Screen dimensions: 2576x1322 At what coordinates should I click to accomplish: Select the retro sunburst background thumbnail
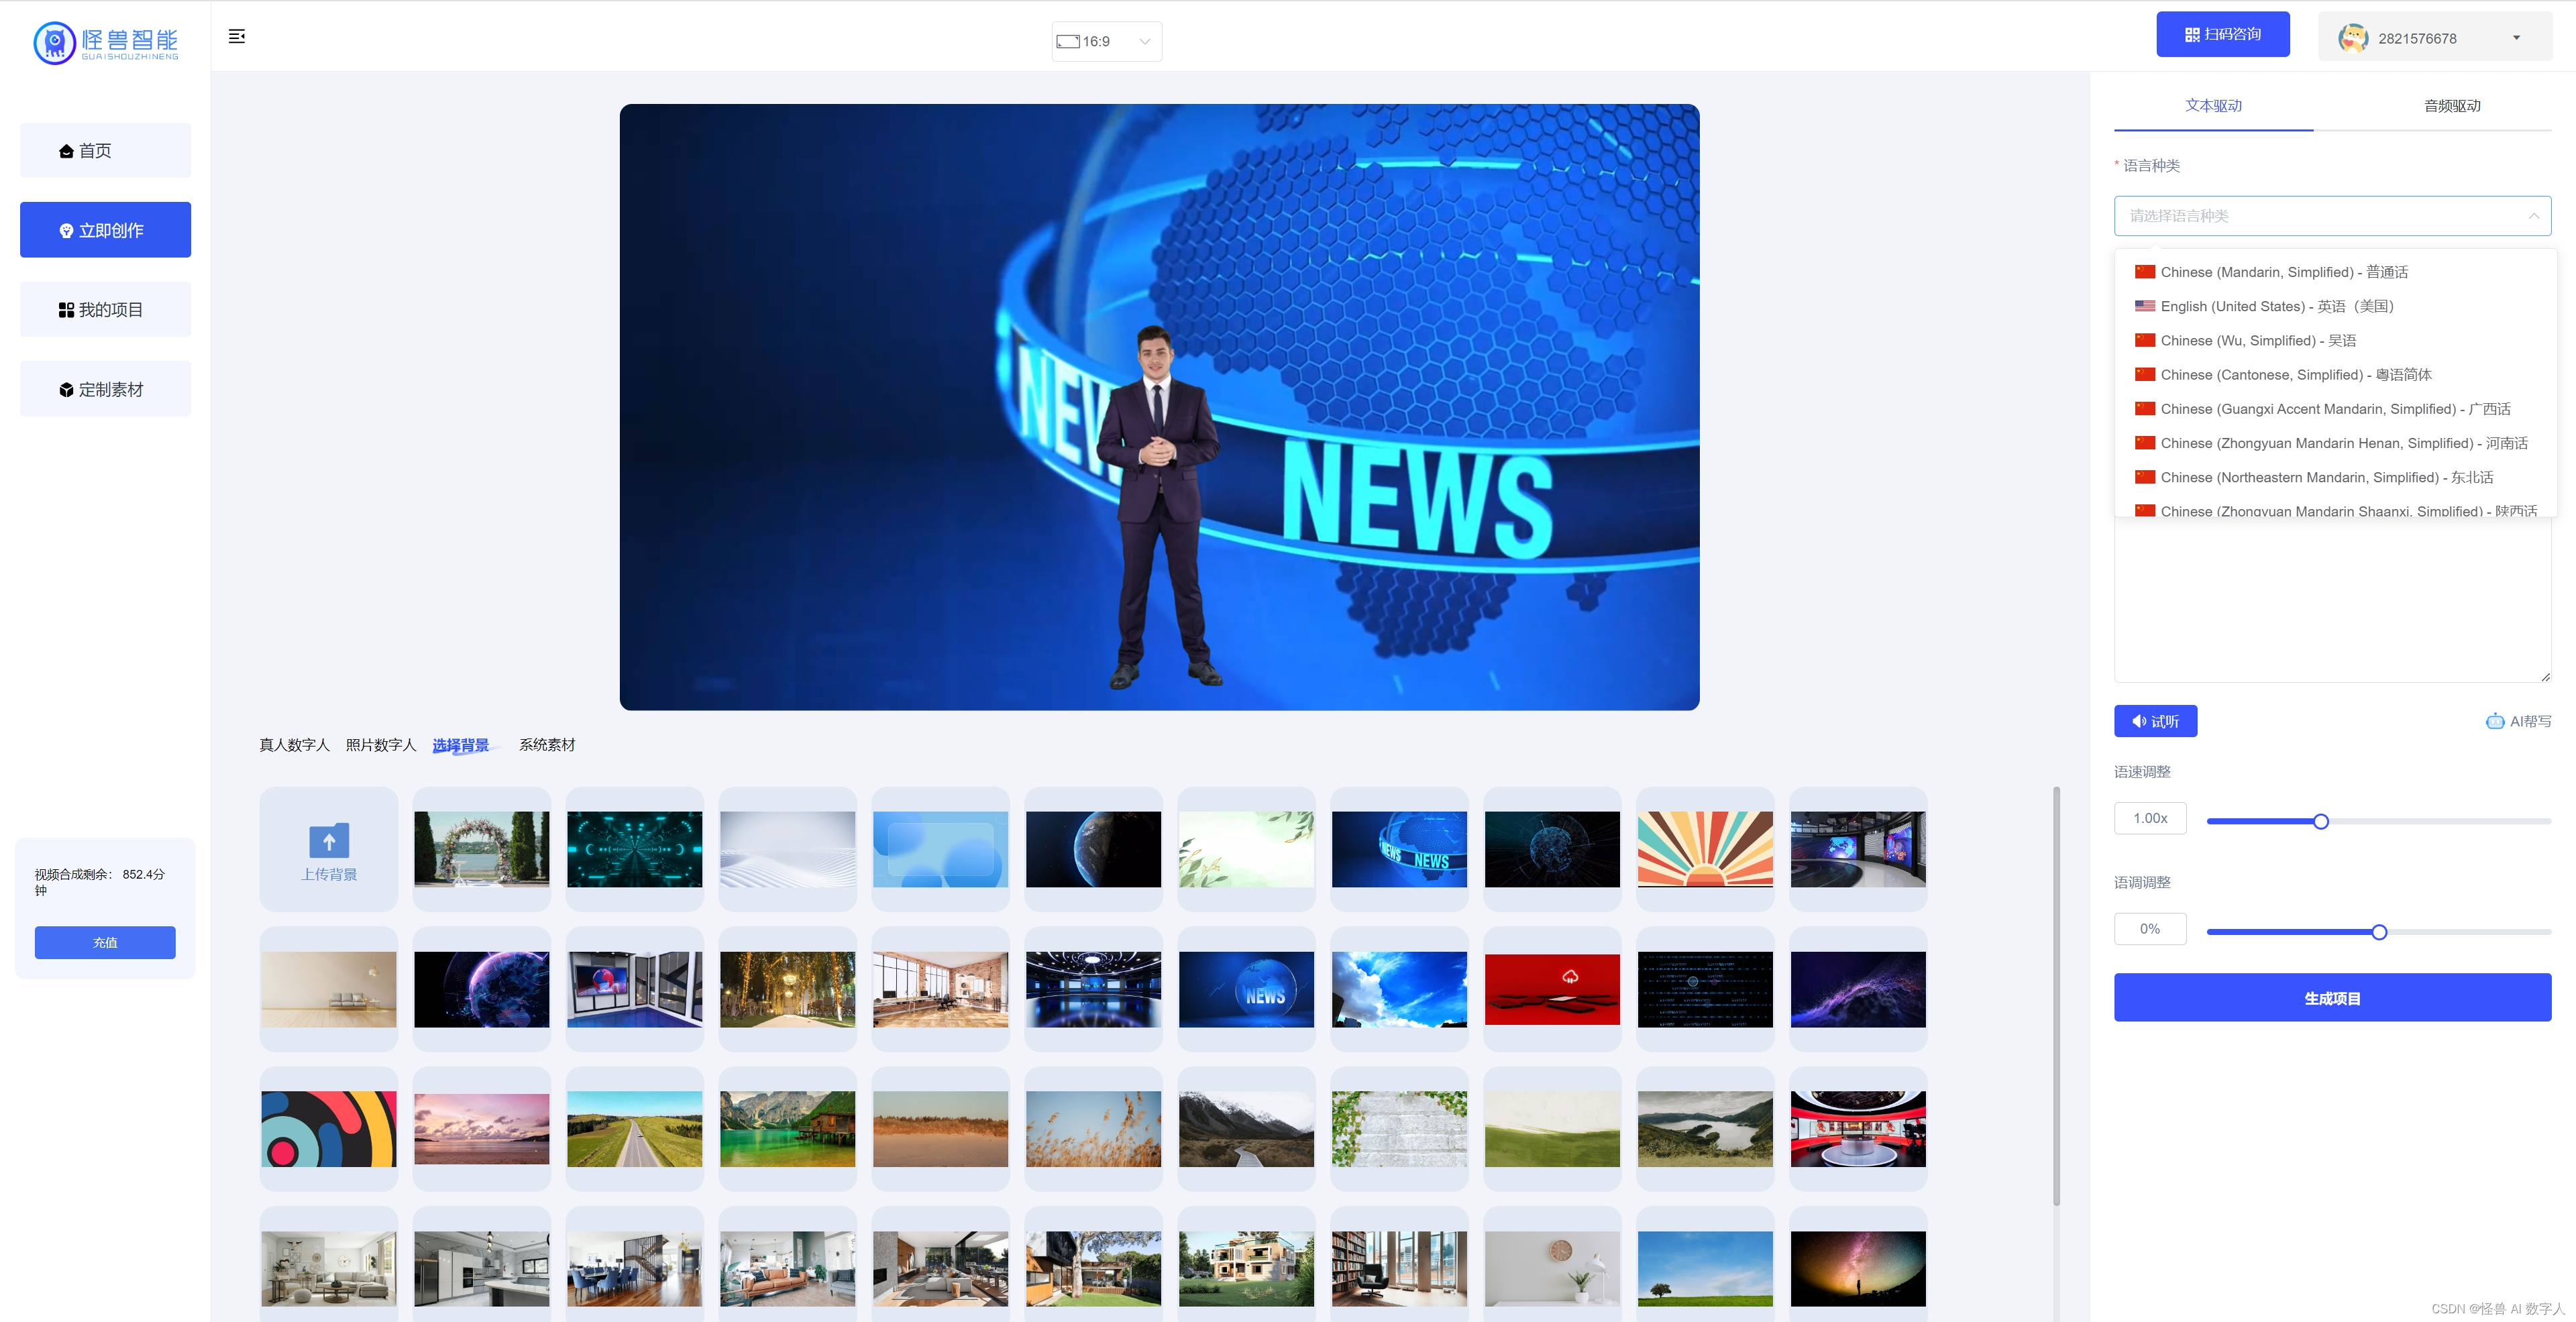[1704, 848]
